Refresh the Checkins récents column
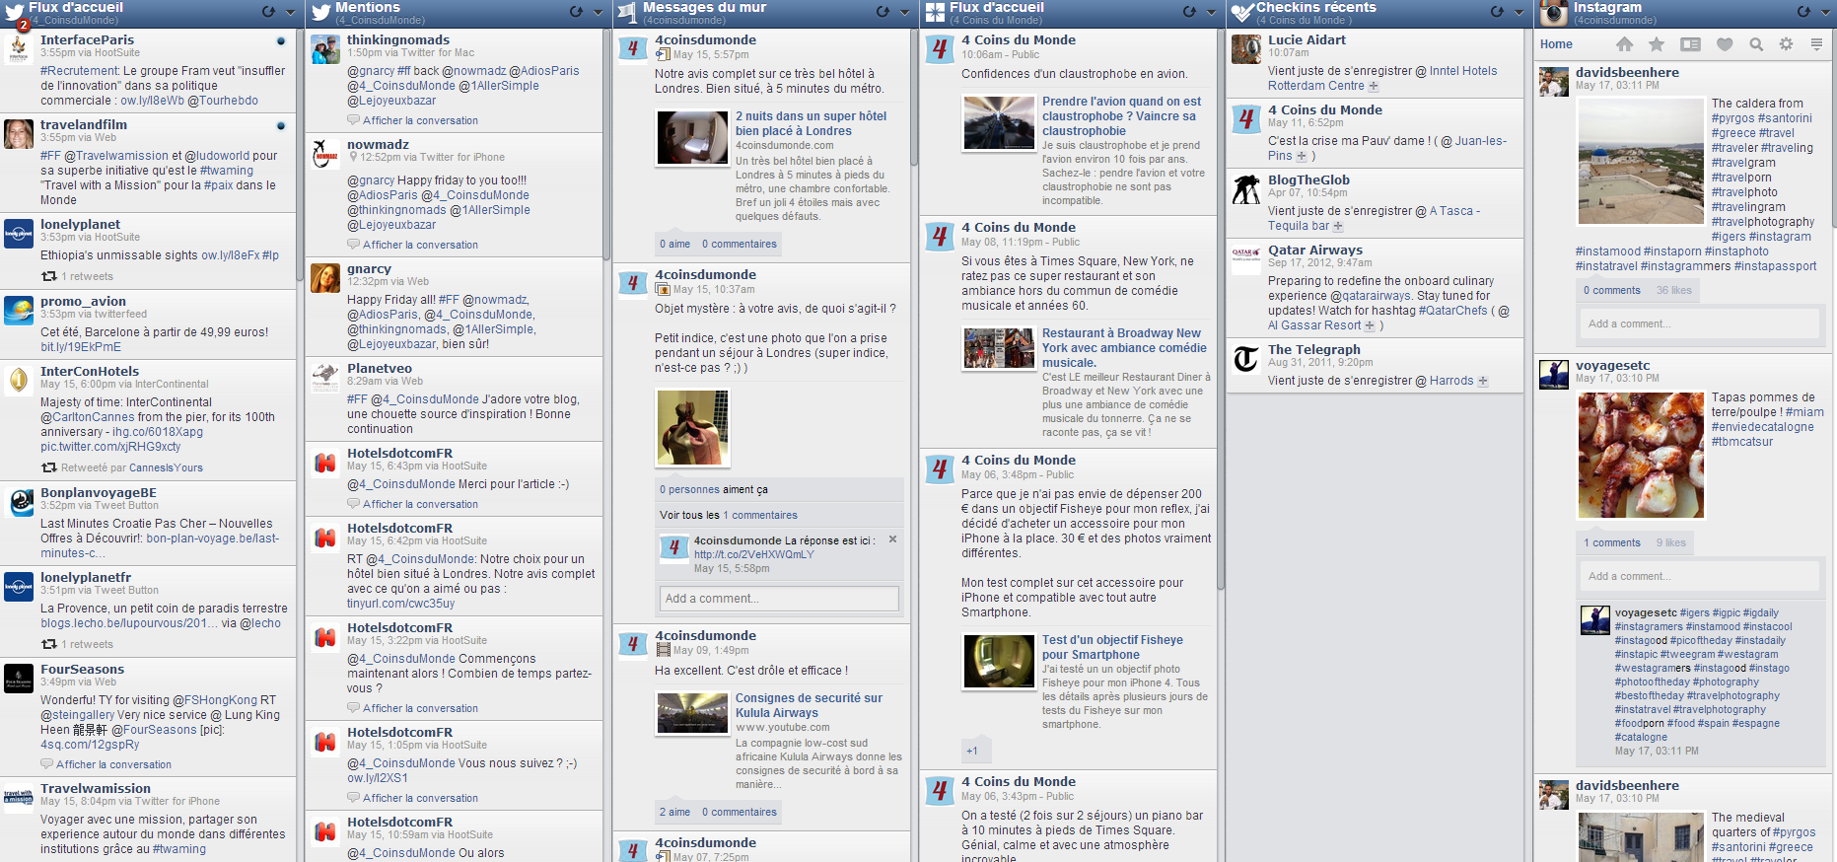 point(1497,12)
